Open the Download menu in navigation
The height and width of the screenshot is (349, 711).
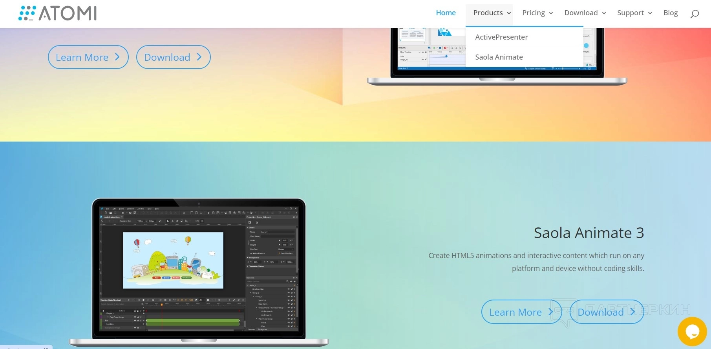point(581,13)
